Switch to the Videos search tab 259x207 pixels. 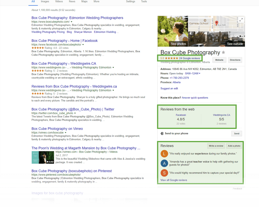click(x=59, y=2)
